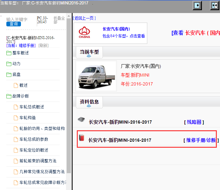Click the 年份:2016-2017 text

(x=137, y=84)
